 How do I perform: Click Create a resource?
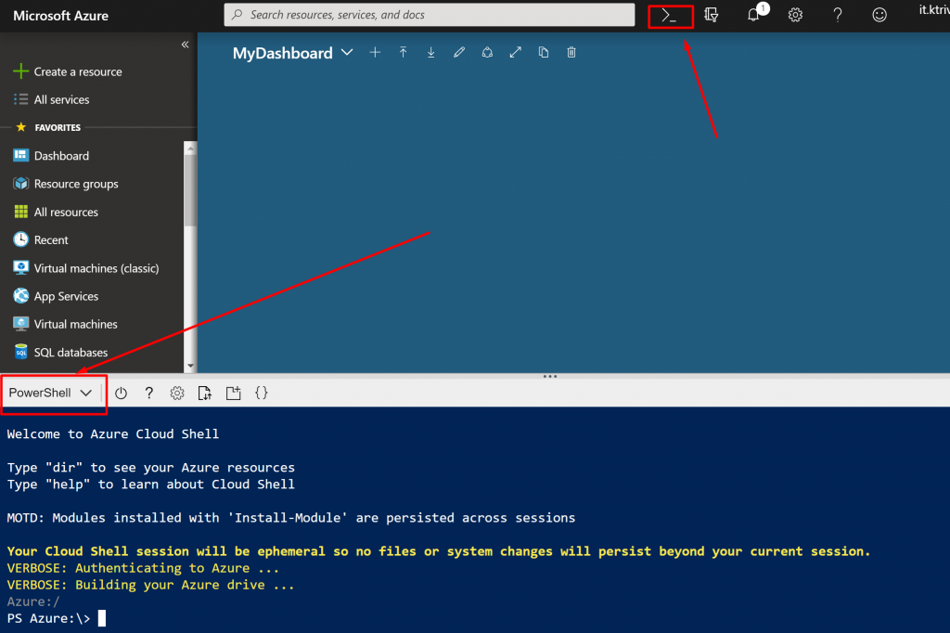pyautogui.click(x=67, y=71)
